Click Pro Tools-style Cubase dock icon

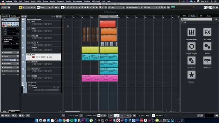[118, 120]
